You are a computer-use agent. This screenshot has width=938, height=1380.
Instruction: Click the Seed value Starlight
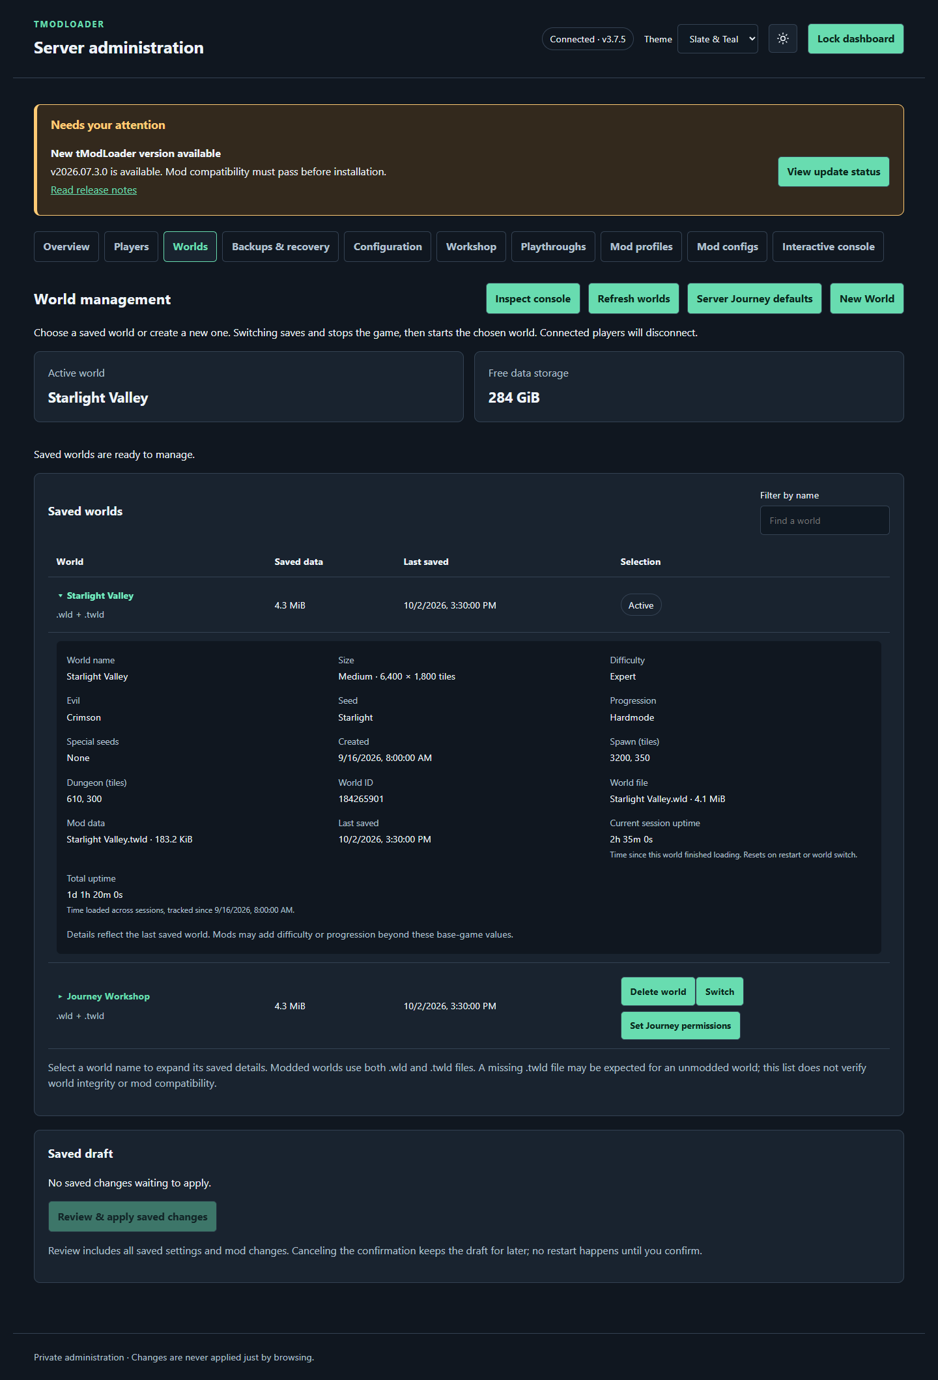(356, 717)
